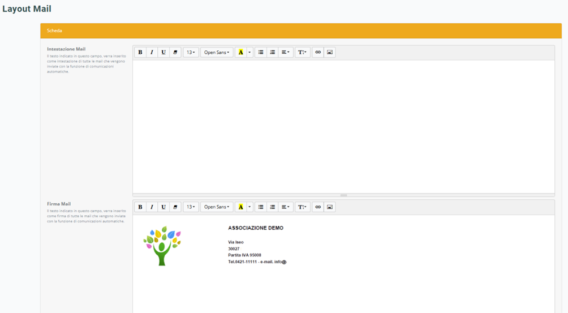Expand paragraph alignment dropdown in Intestazione toolbar
This screenshot has height=313, width=568.
tap(286, 52)
